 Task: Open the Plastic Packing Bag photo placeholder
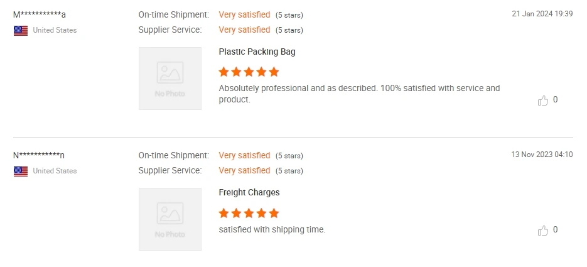pyautogui.click(x=170, y=79)
